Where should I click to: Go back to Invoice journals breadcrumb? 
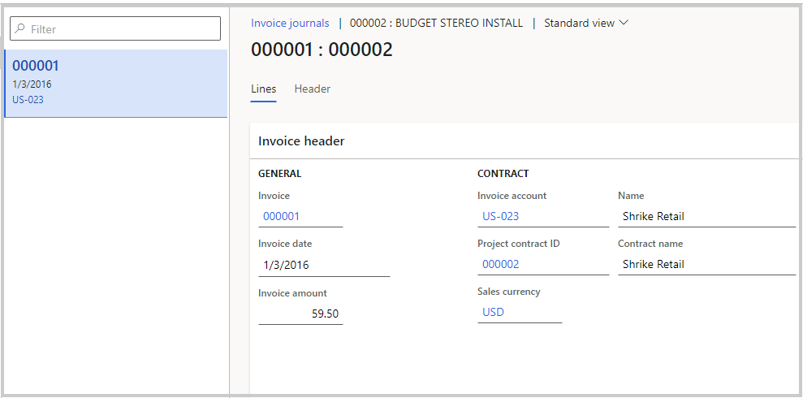[x=290, y=23]
